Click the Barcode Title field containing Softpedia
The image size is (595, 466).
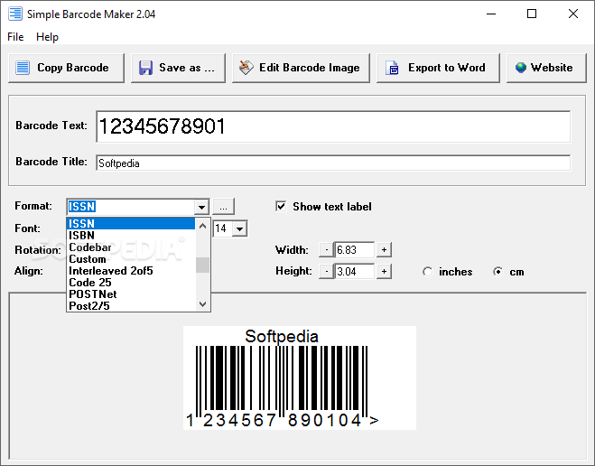coord(333,163)
